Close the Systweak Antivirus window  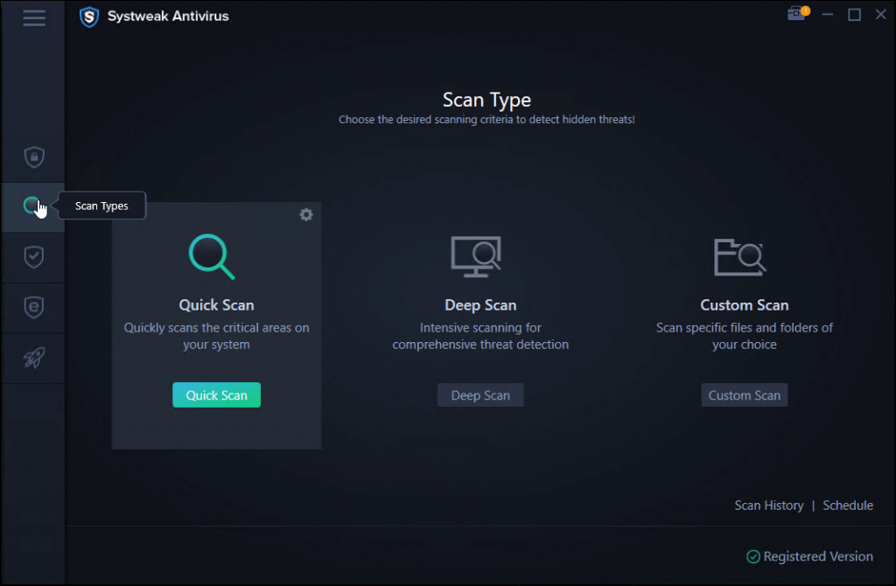[880, 14]
